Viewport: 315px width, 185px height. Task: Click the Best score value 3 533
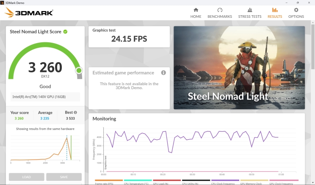70,119
